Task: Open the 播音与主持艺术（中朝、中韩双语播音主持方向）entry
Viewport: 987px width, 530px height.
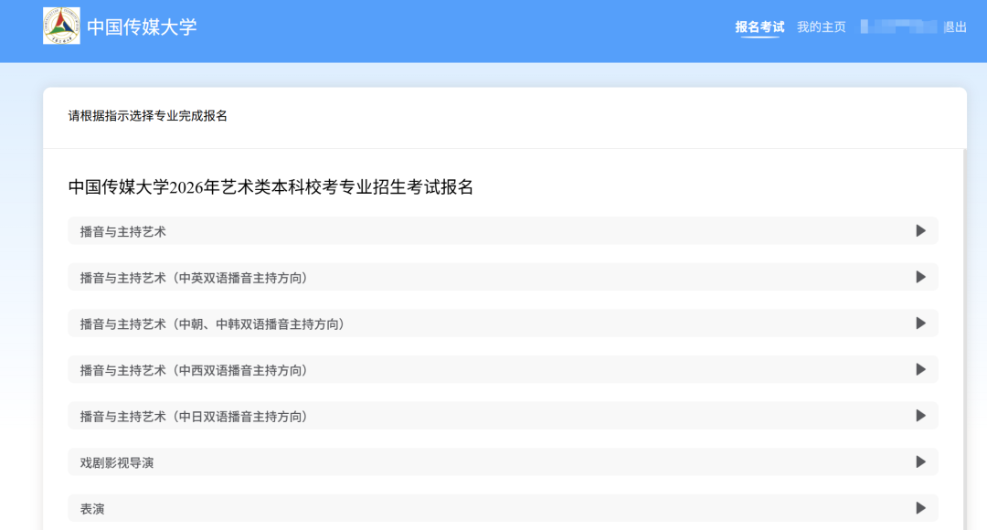Action: (x=212, y=324)
